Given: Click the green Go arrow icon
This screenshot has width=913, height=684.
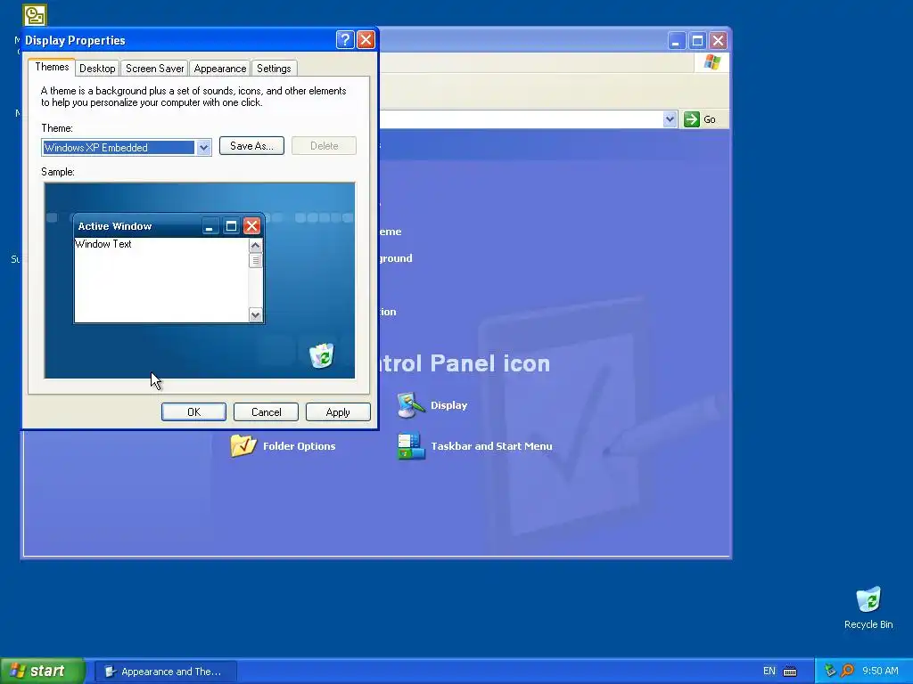Looking at the screenshot, I should (x=691, y=119).
